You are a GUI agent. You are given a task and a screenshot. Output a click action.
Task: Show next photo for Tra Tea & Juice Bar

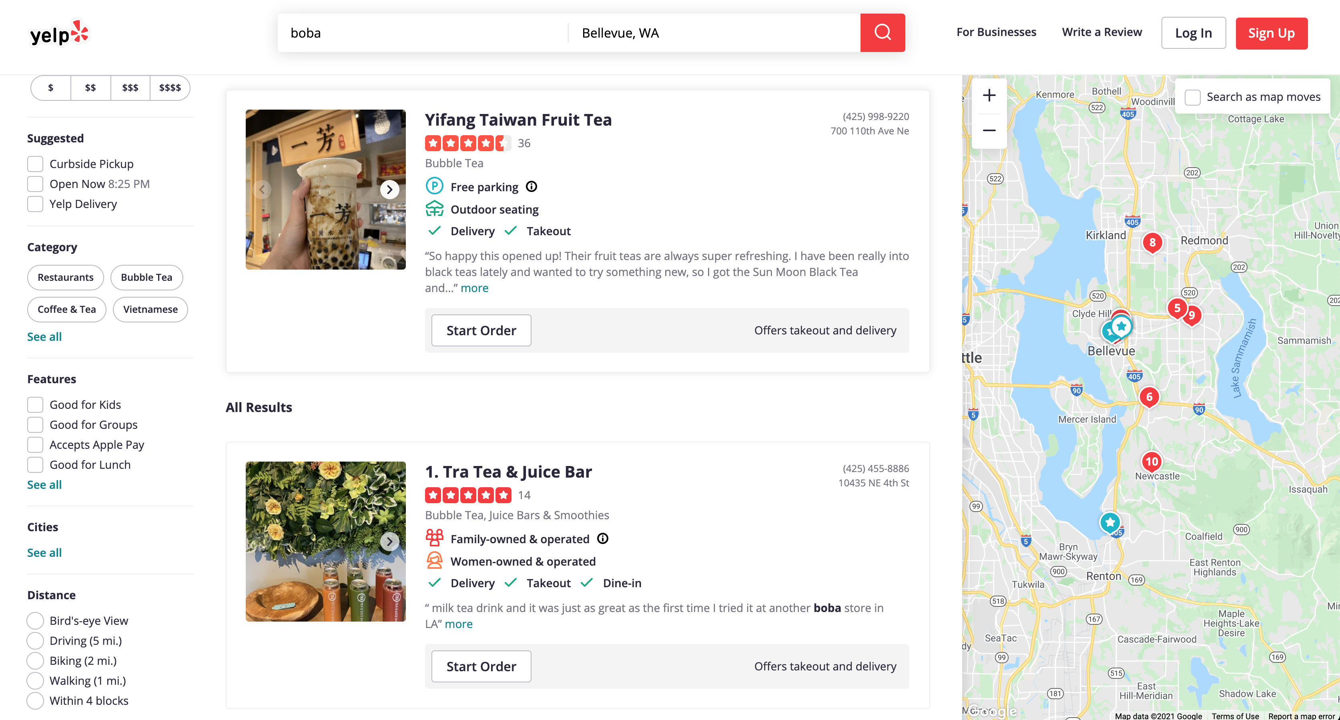[x=389, y=542]
